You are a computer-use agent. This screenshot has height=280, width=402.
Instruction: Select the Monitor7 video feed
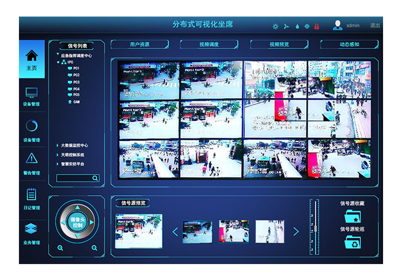[x=149, y=120]
